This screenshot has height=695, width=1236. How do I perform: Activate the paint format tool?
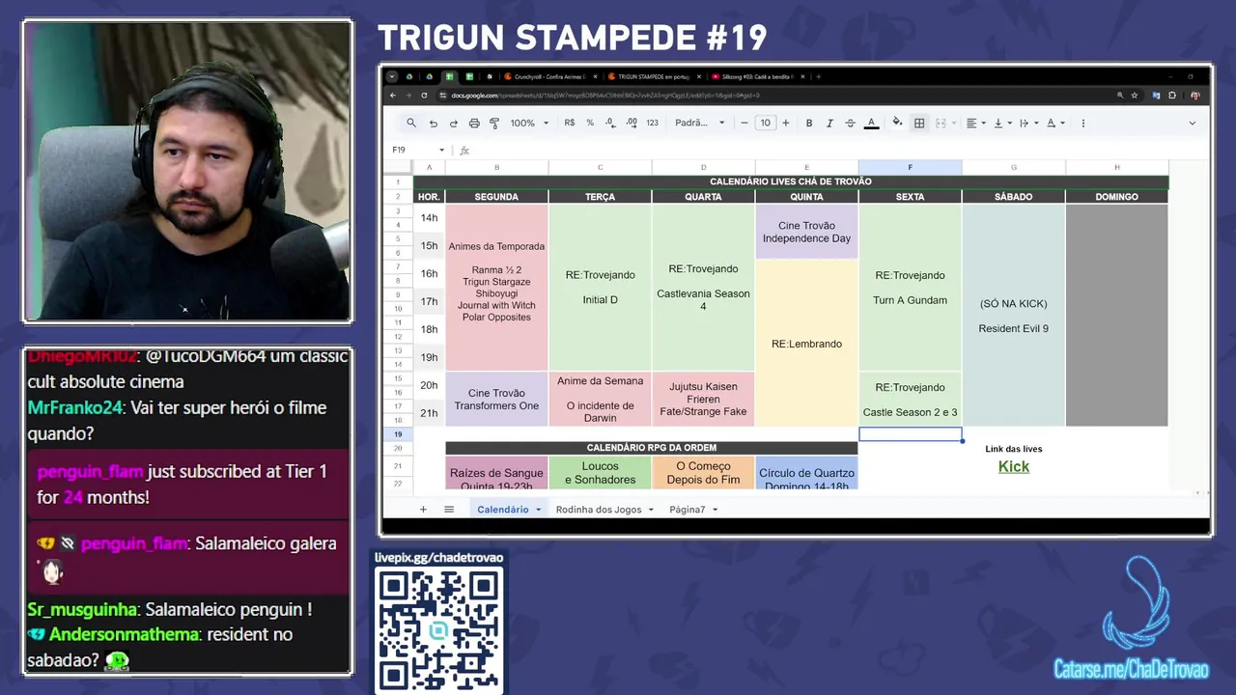(x=494, y=123)
